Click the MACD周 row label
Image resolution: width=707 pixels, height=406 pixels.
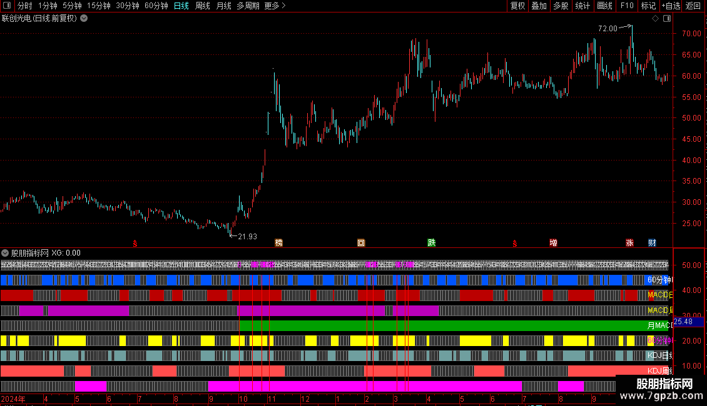click(659, 310)
